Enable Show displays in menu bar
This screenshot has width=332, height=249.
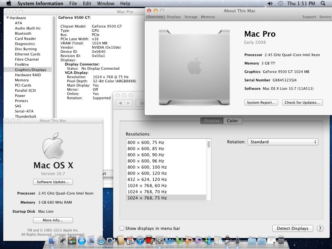(122, 228)
